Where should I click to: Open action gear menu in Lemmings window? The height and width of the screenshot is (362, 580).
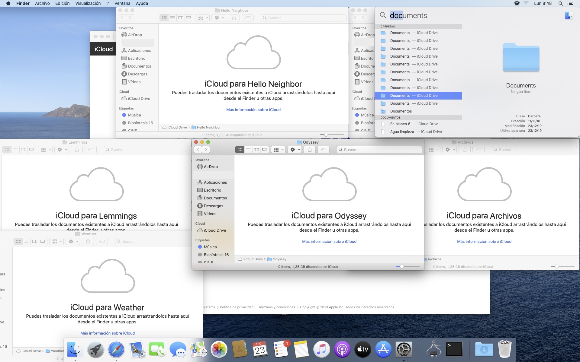pos(62,150)
